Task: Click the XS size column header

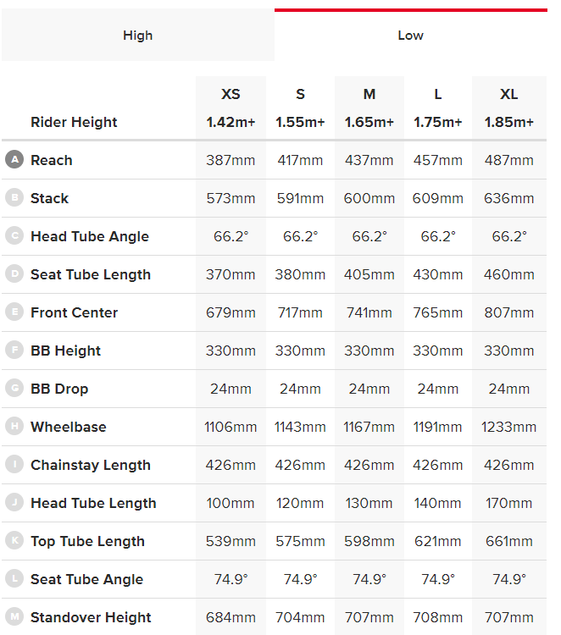Action: tap(231, 94)
